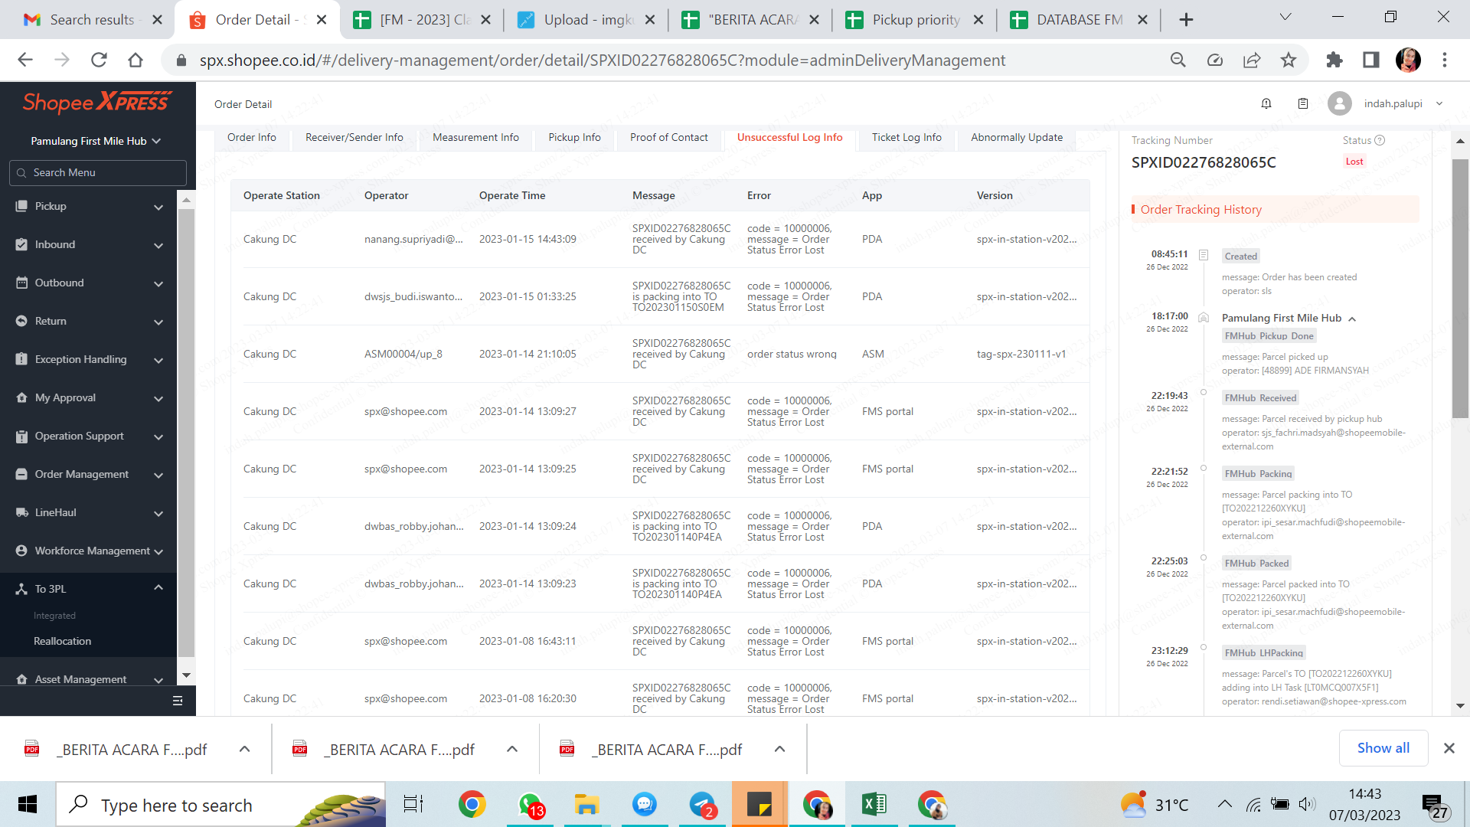Click the Return sidebar icon

pos(21,321)
